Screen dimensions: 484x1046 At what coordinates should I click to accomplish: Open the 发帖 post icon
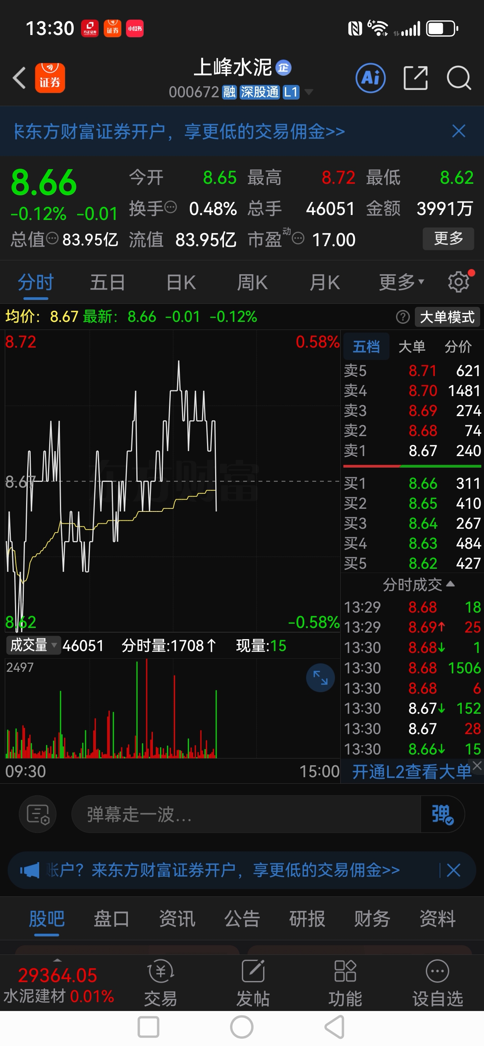(x=253, y=983)
